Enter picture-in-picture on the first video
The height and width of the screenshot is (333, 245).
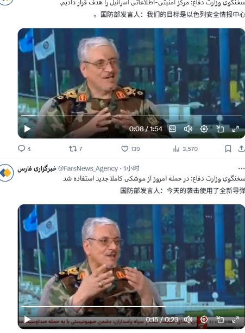[220, 129]
